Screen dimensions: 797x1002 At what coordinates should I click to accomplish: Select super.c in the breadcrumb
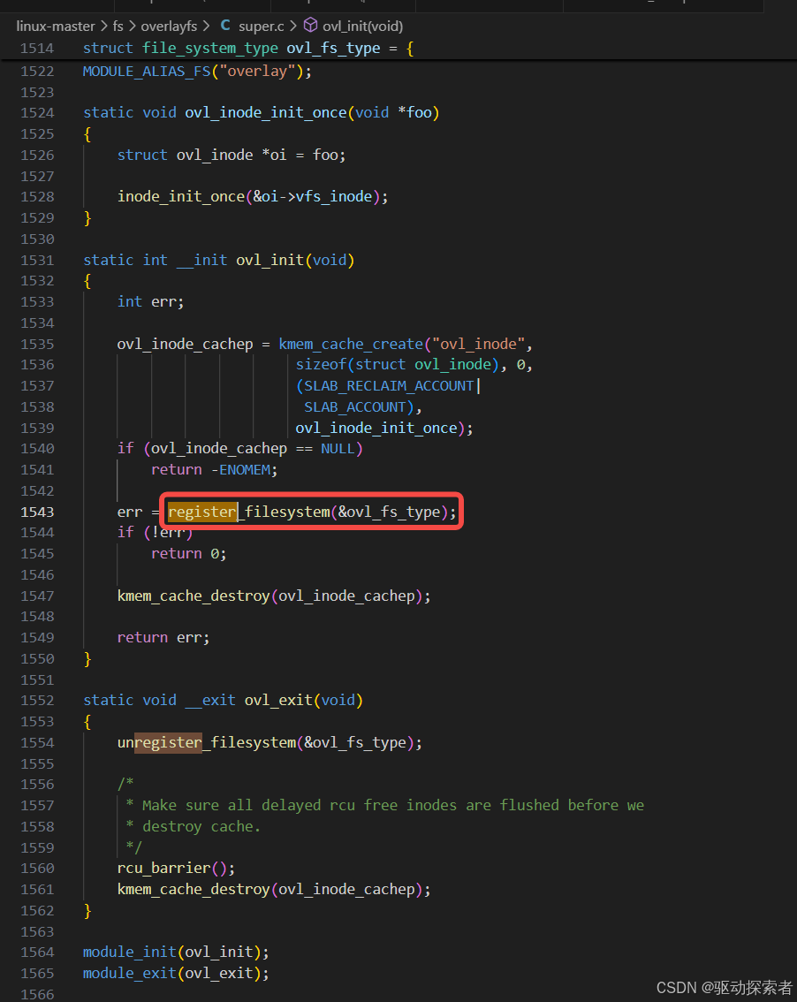point(262,27)
